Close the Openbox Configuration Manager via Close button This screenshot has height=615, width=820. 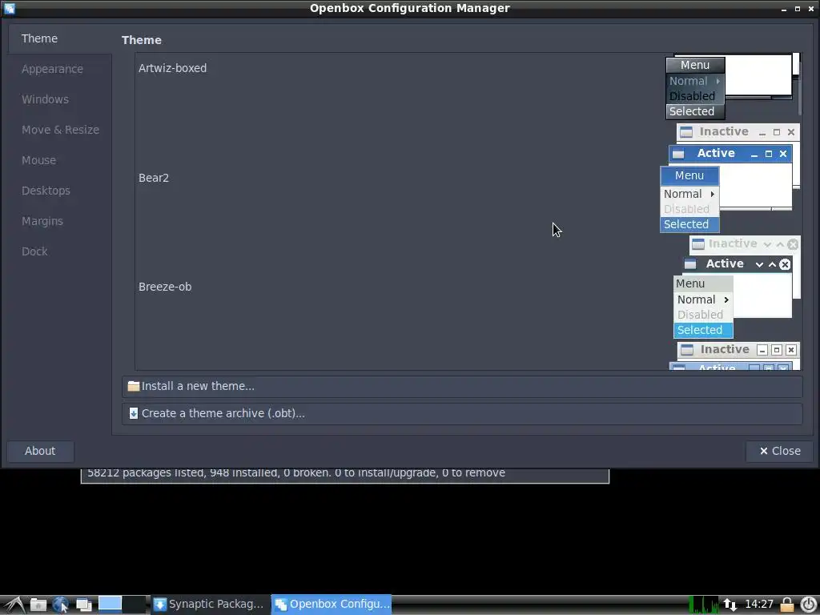tap(779, 452)
